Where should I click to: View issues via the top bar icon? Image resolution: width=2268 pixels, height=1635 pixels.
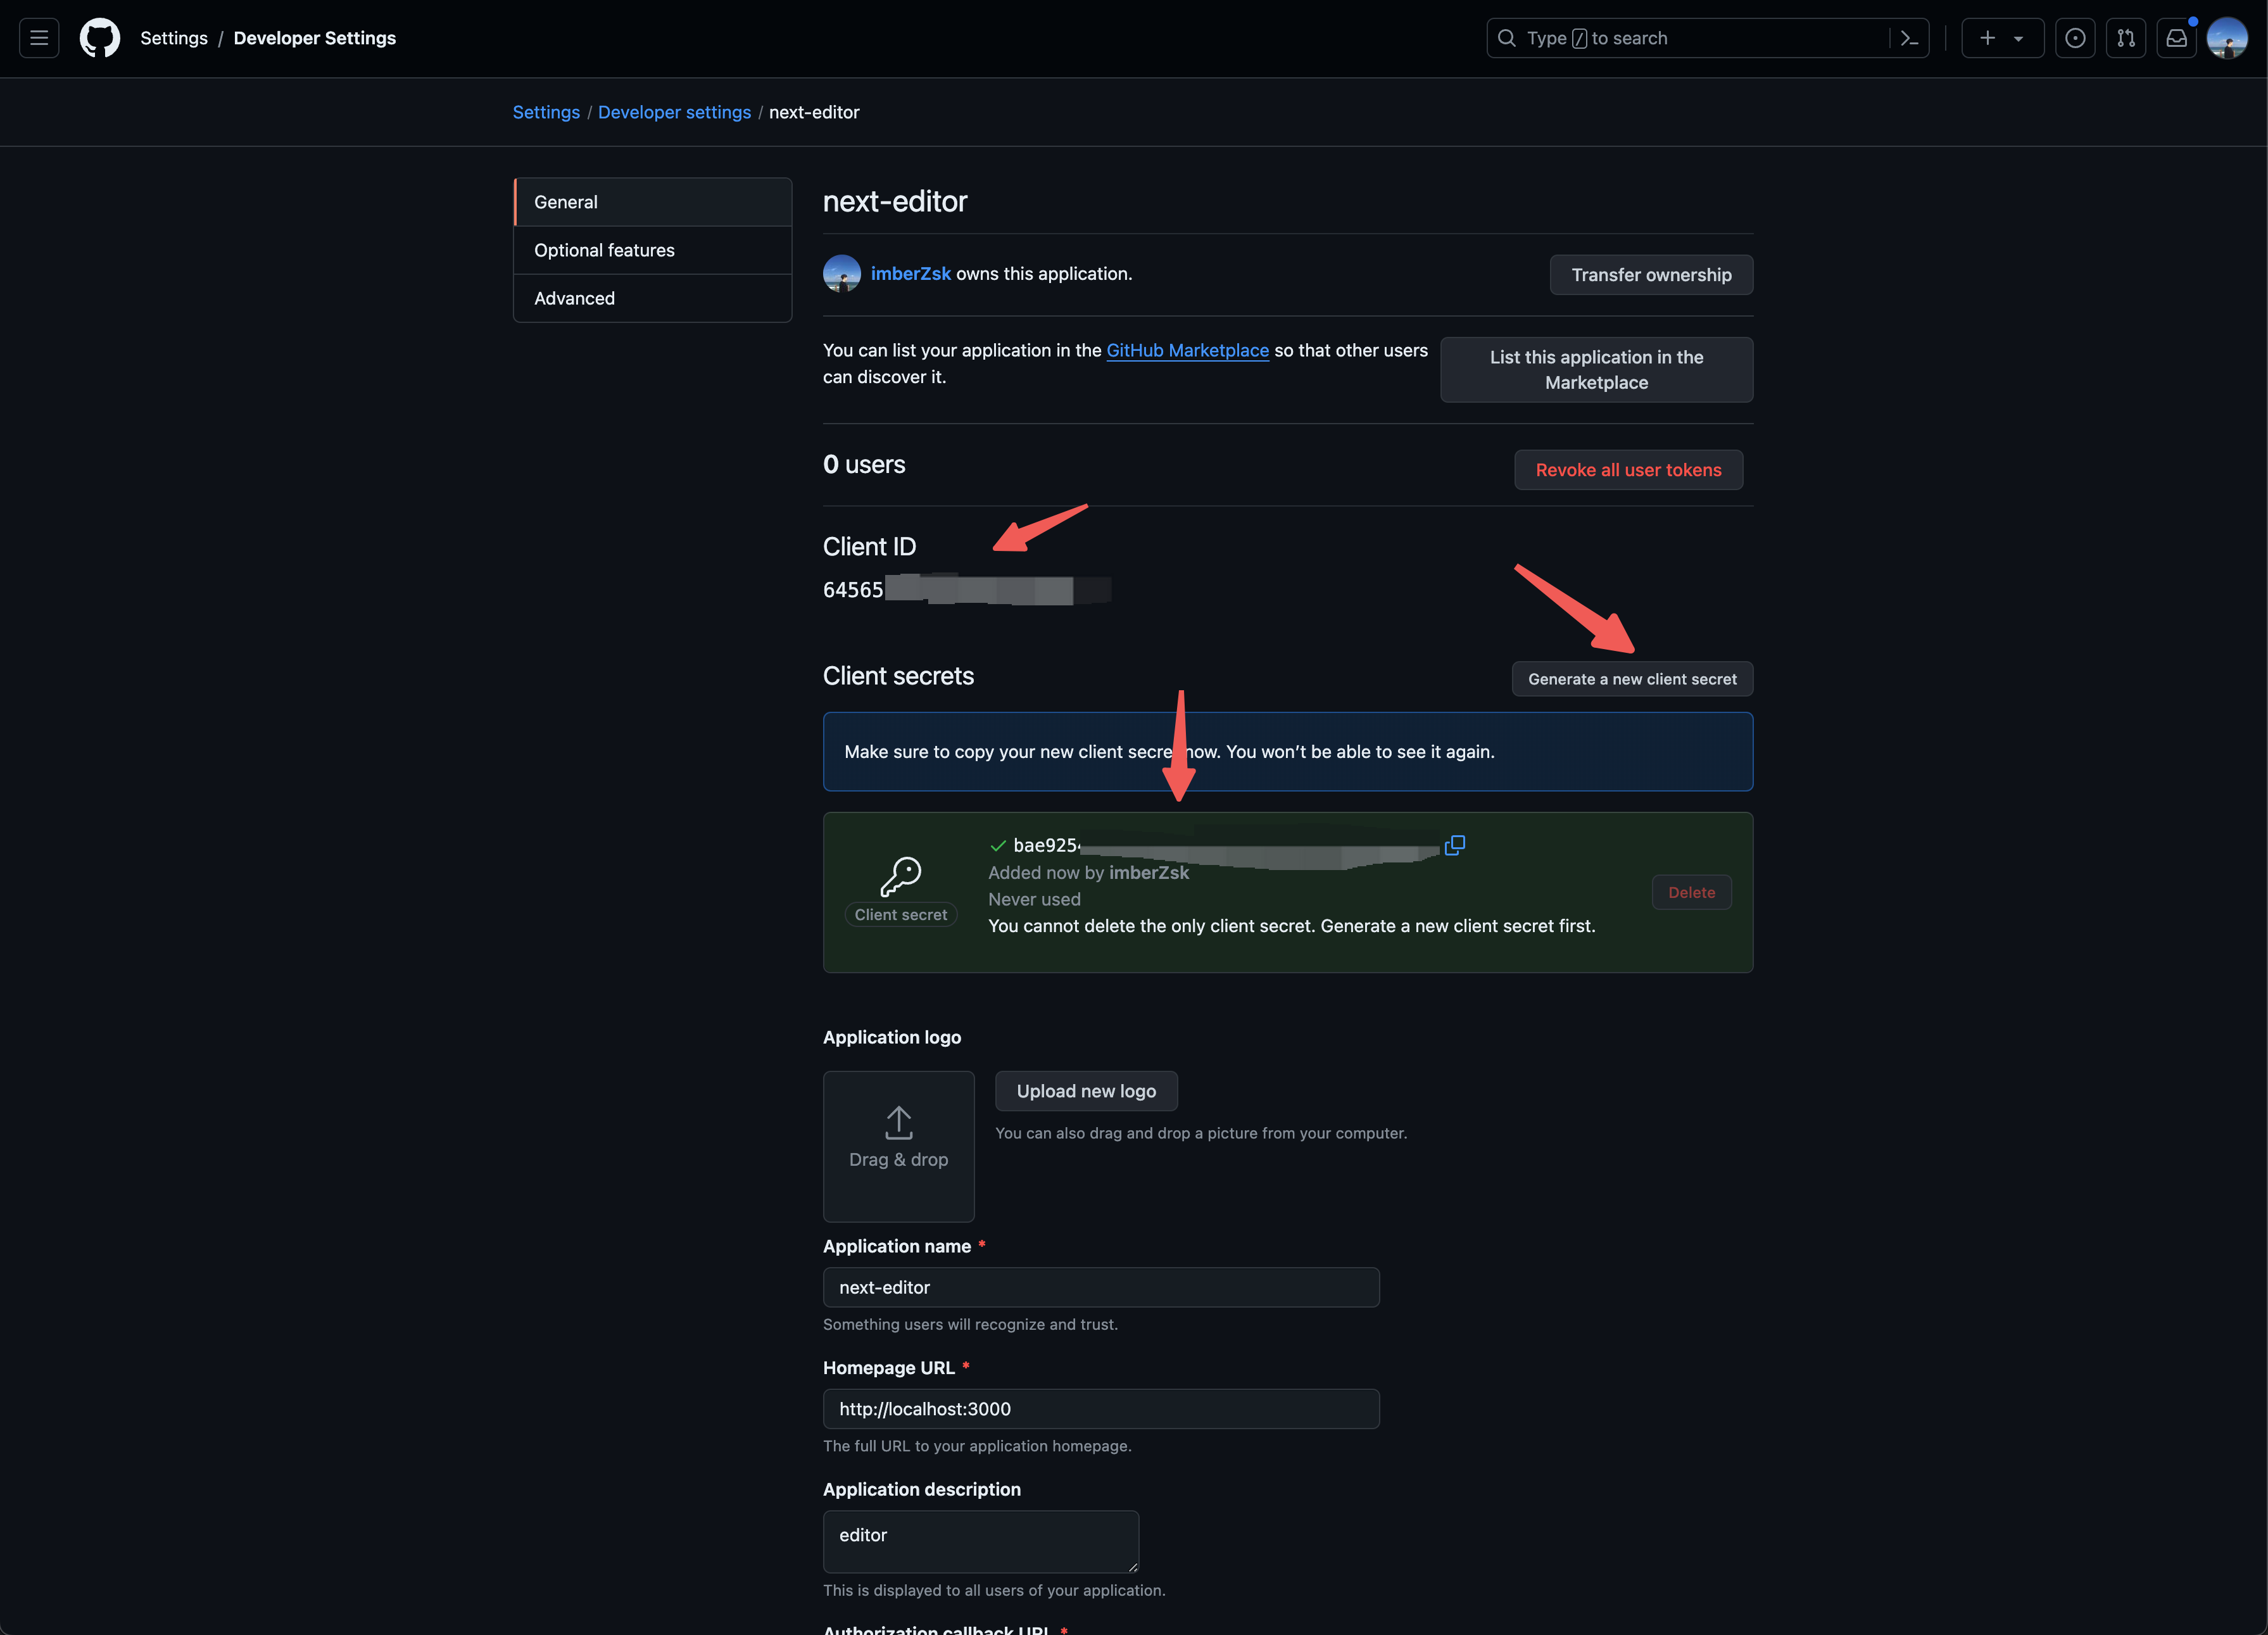2075,38
